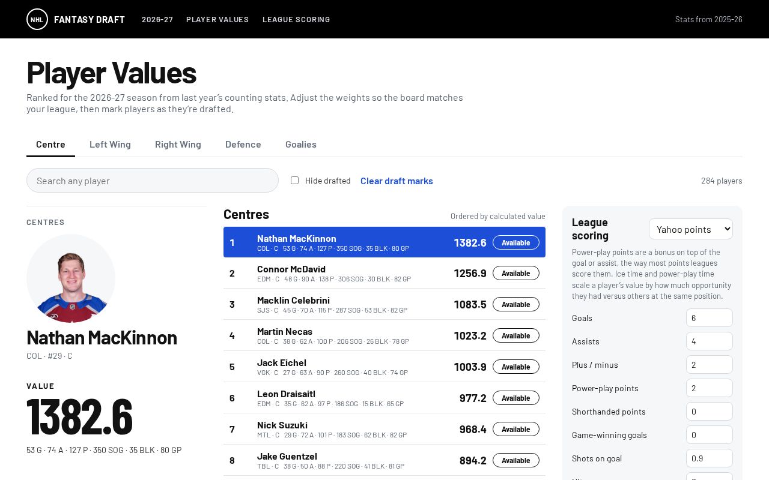Image resolution: width=769 pixels, height=480 pixels.
Task: Toggle Jake Guentzel's Available button
Action: pyautogui.click(x=516, y=460)
